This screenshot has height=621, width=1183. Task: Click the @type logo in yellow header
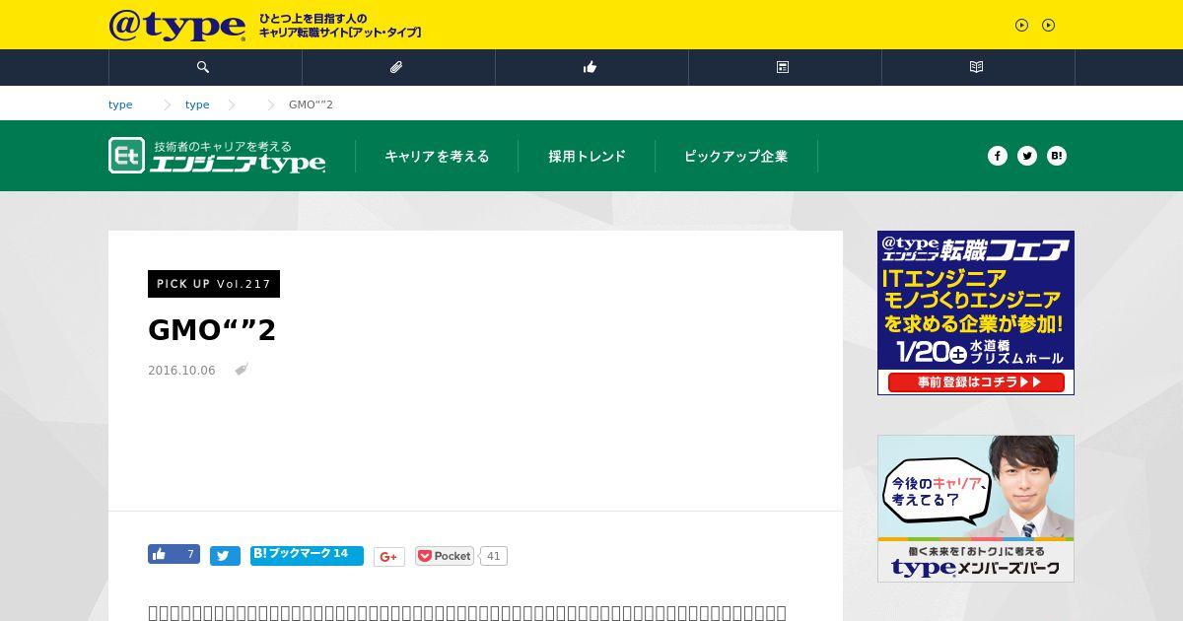[177, 26]
